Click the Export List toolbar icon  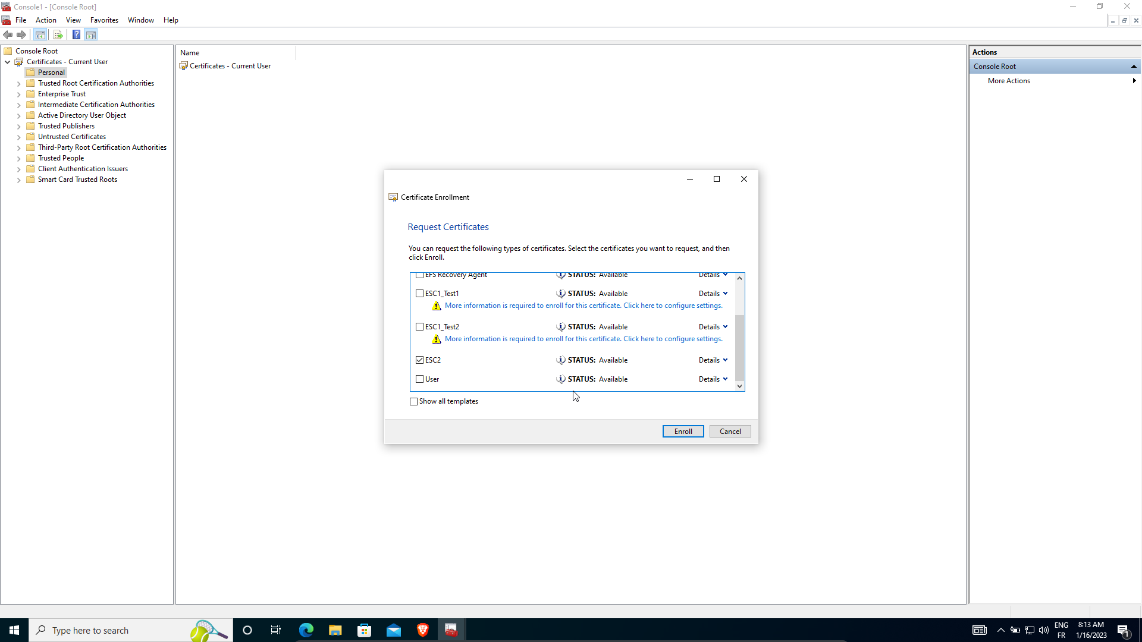pos(58,34)
